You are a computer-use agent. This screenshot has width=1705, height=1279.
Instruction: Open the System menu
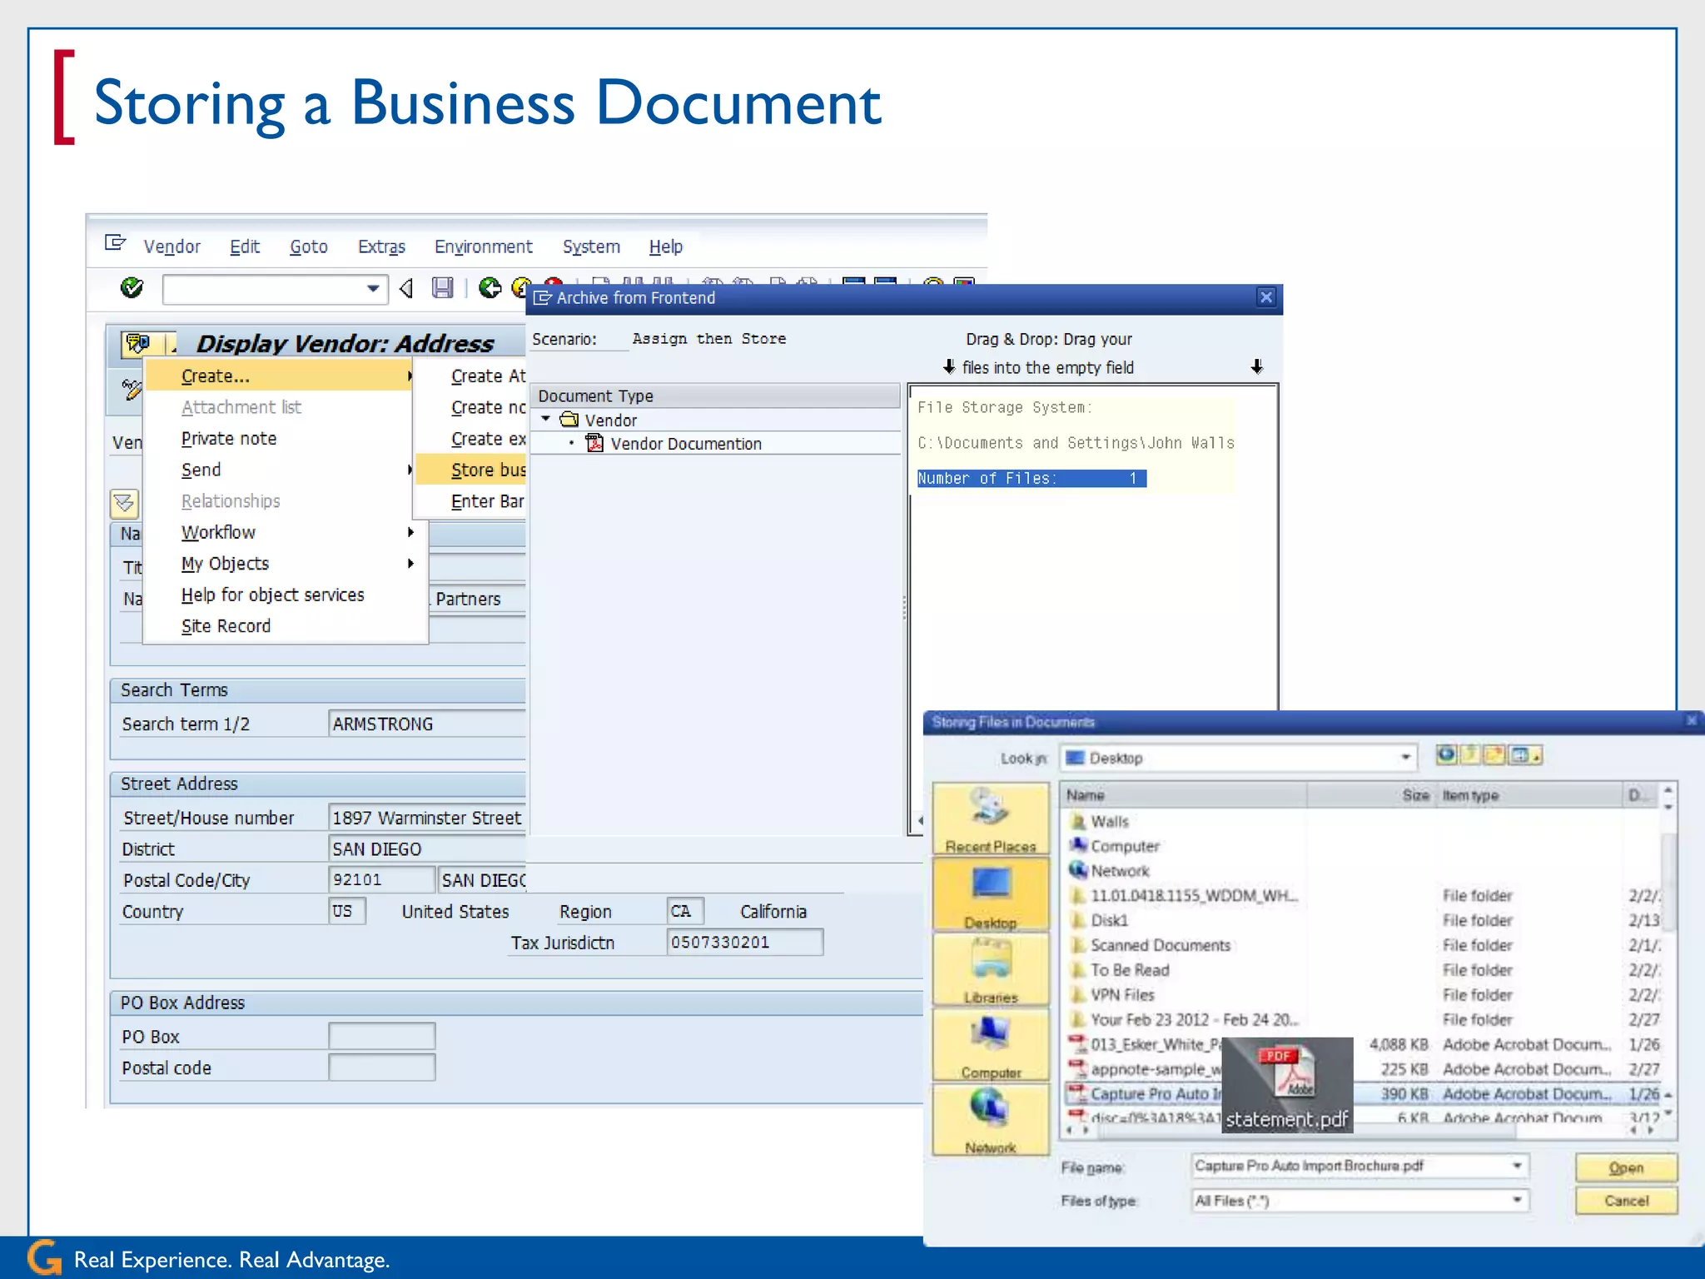591,246
